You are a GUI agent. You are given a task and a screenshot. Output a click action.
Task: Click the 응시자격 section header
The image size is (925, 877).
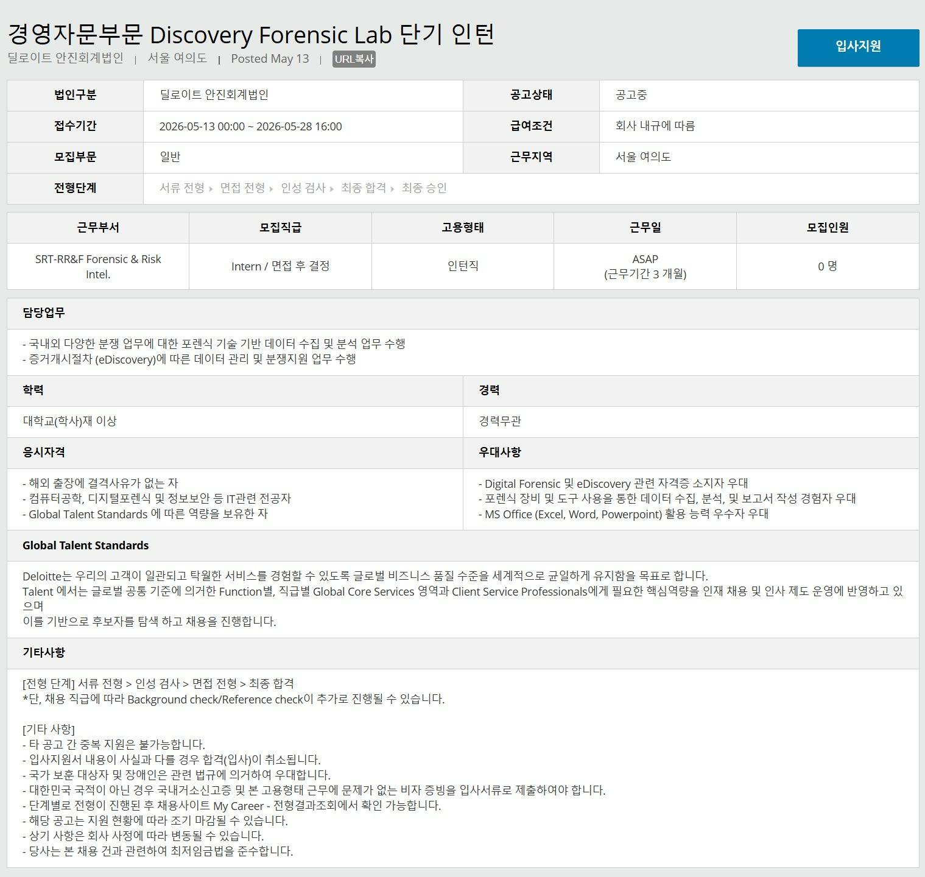tap(235, 453)
